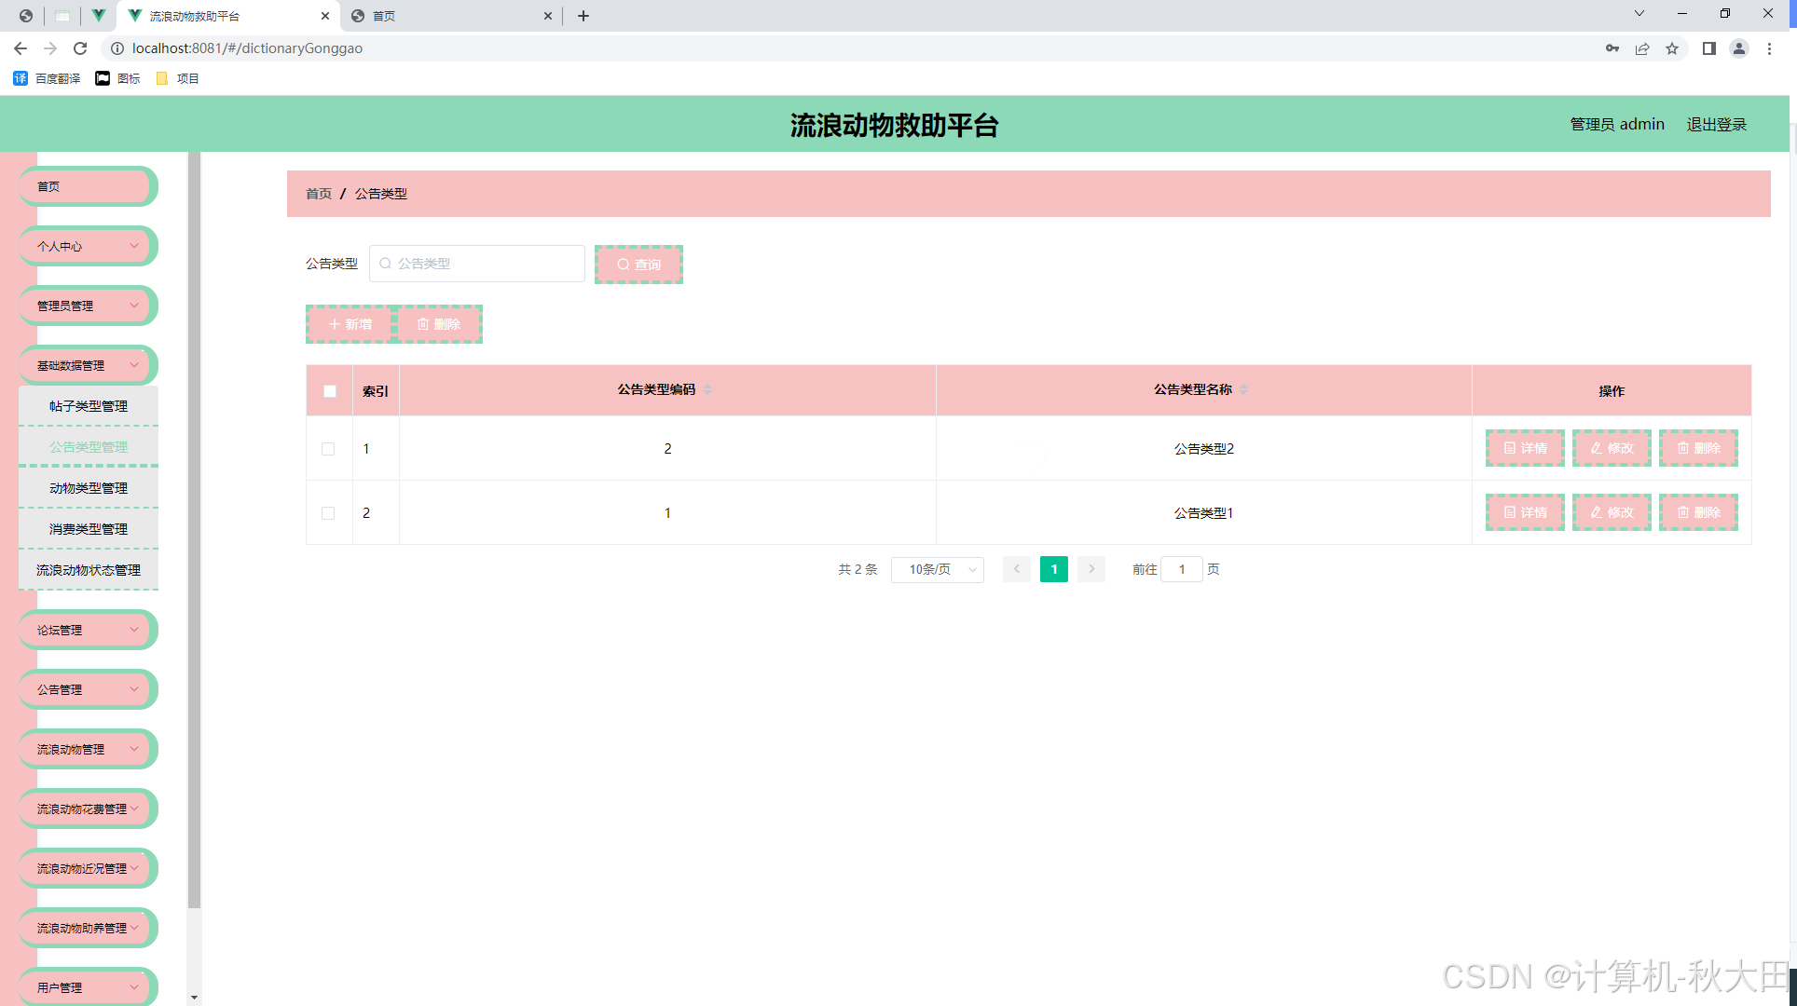Viewport: 1797px width, 1006px height.
Task: Check the row for 公告类型1
Action: click(328, 513)
